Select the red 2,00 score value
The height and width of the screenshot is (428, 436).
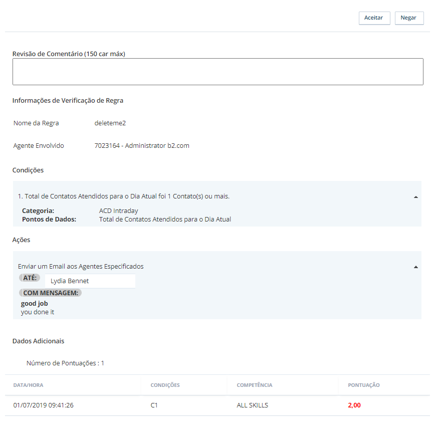[x=354, y=405]
